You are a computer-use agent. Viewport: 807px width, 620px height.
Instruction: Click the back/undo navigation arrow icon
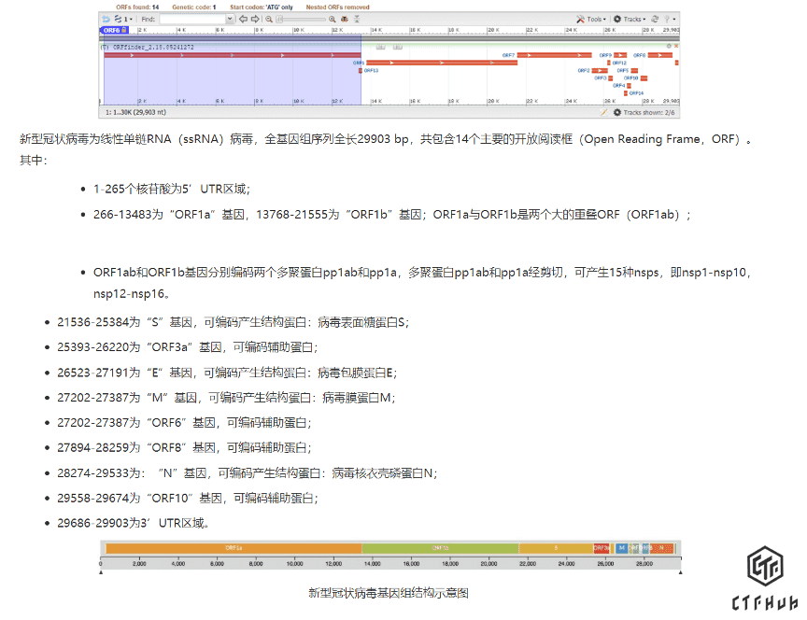106,19
